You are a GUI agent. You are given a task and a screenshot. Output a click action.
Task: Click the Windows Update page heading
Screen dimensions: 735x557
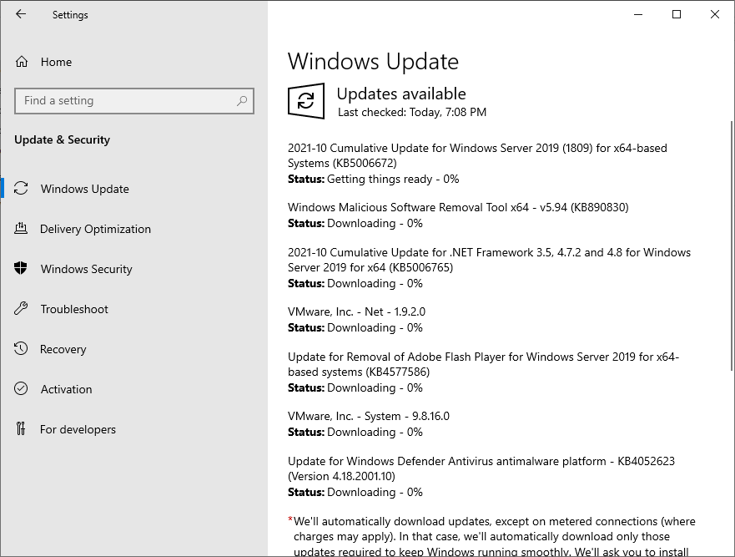coord(373,62)
